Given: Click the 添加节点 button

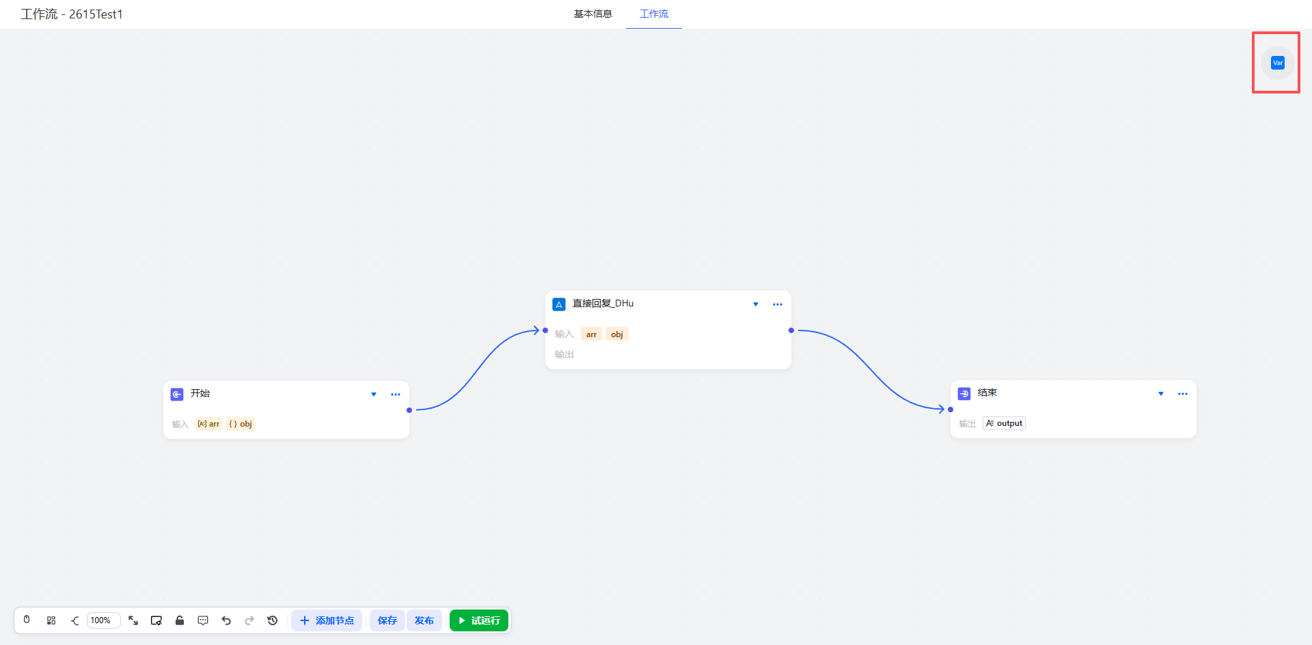Looking at the screenshot, I should click(327, 620).
